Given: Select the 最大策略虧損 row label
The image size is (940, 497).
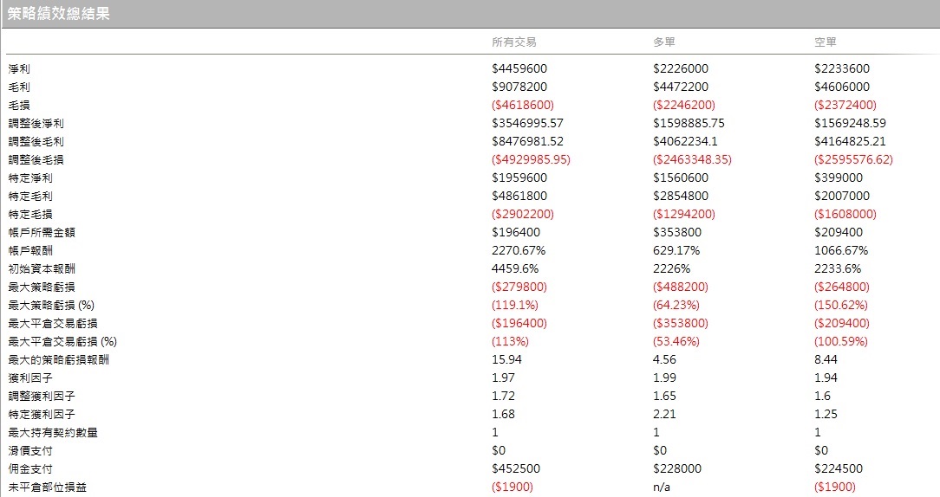Looking at the screenshot, I should (x=42, y=287).
